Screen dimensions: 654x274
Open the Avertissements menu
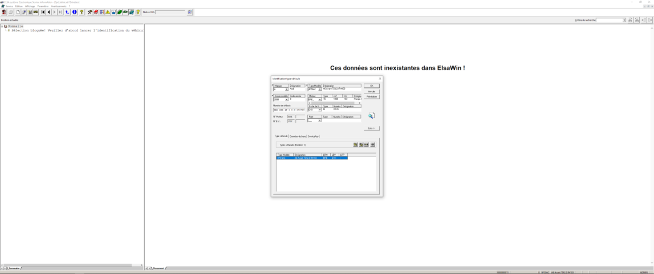59,6
